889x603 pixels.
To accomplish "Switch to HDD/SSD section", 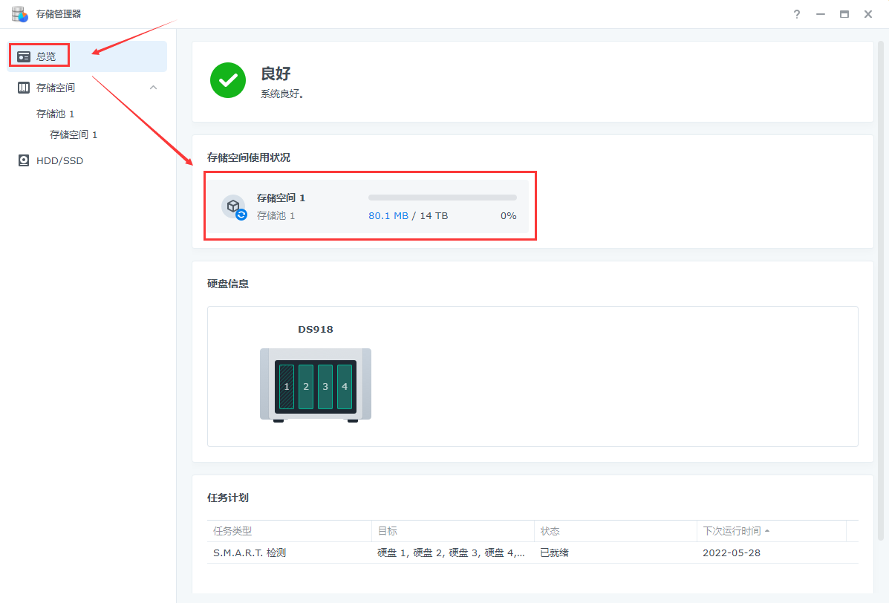I will pos(59,160).
